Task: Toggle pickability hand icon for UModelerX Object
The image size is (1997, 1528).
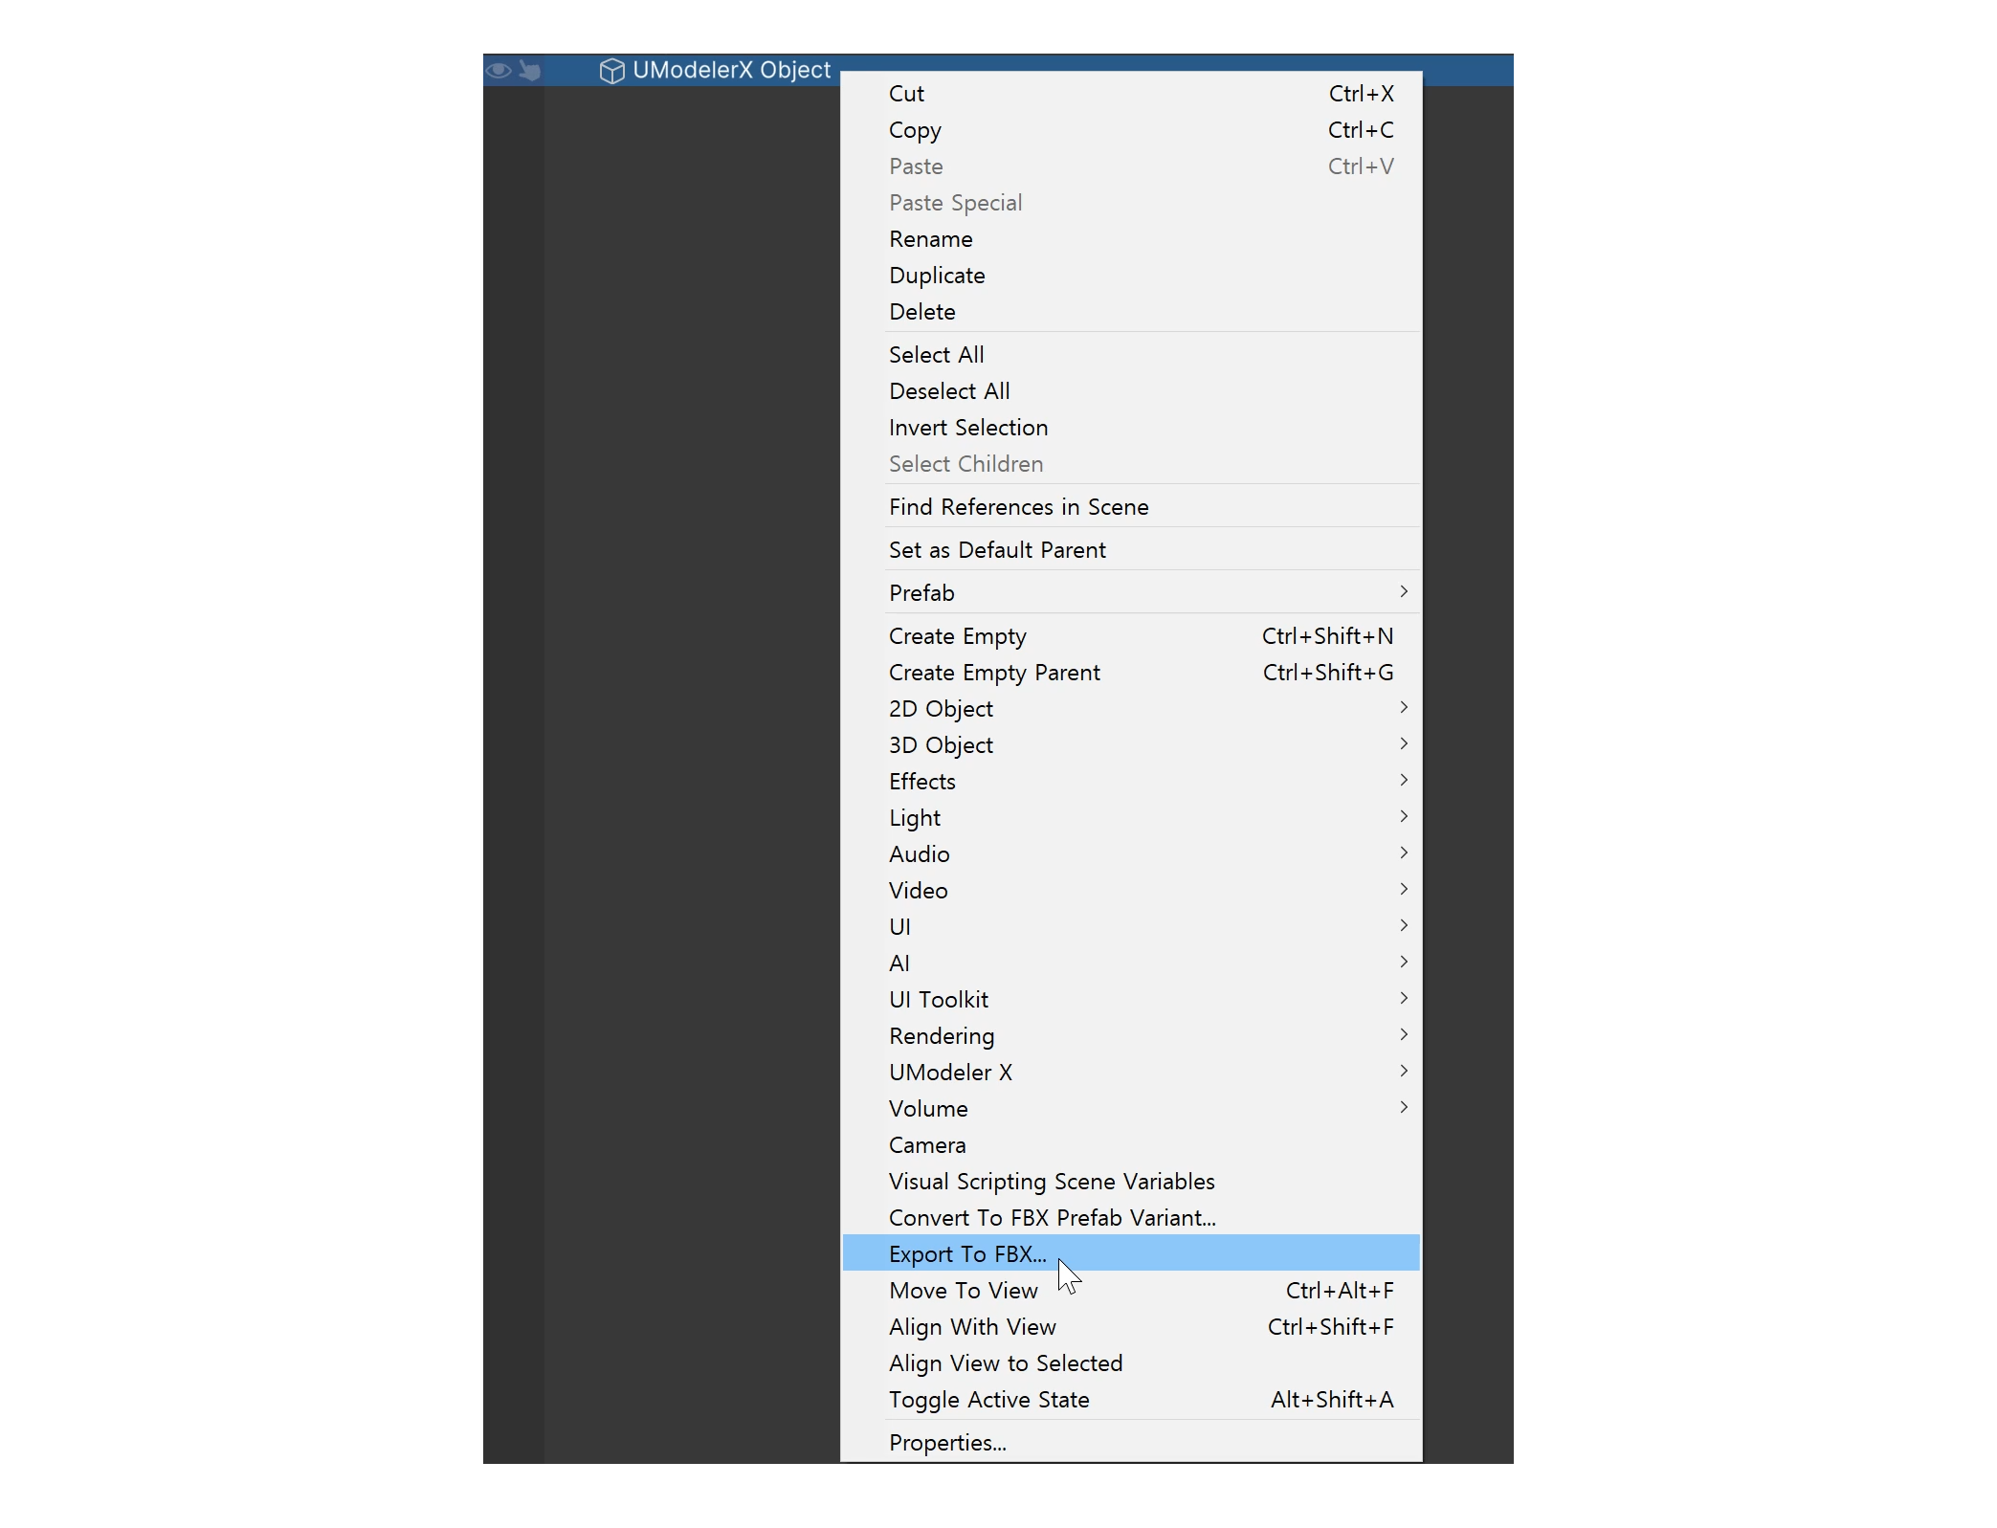Action: point(529,70)
